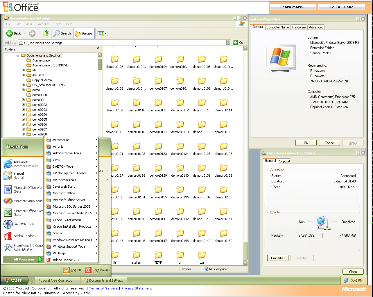Close the Folders pane with X
This screenshot has width=373, height=297.
98,48
